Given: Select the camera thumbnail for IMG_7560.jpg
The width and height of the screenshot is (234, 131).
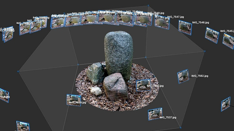Looking at the screenshot, I should coord(144,85).
